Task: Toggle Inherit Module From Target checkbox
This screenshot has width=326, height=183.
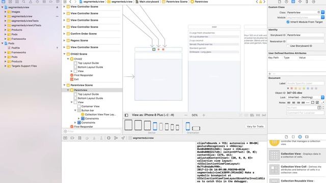Action: click(x=288, y=22)
